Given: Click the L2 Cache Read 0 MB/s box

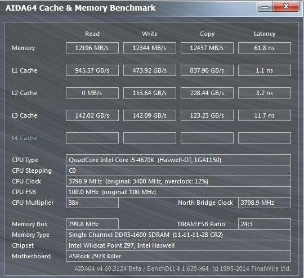Looking at the screenshot, I should [92, 93].
